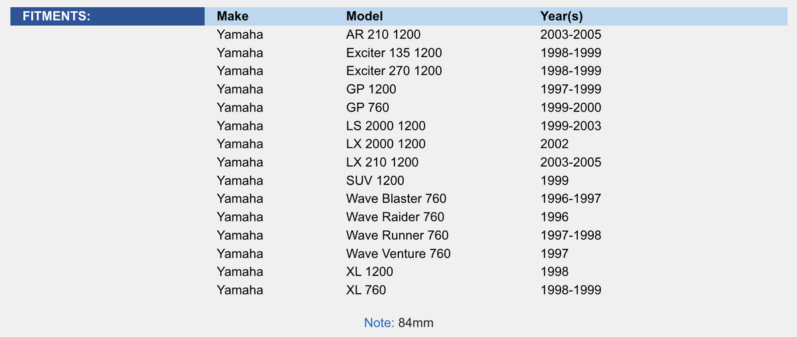Click the GP 760 model entry
This screenshot has width=797, height=337.
(367, 107)
